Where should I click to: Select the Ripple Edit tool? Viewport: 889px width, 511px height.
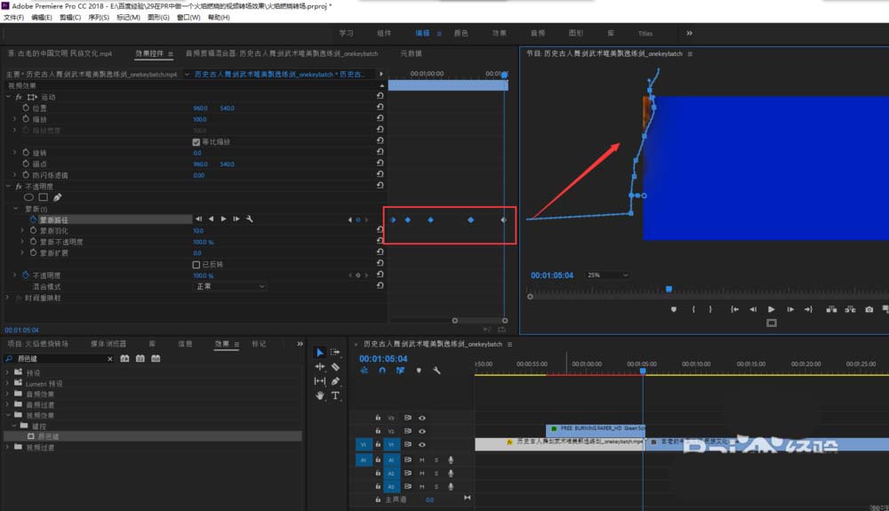coord(320,366)
